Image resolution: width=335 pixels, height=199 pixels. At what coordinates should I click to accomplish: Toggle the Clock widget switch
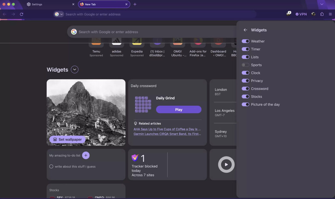[x=245, y=73]
